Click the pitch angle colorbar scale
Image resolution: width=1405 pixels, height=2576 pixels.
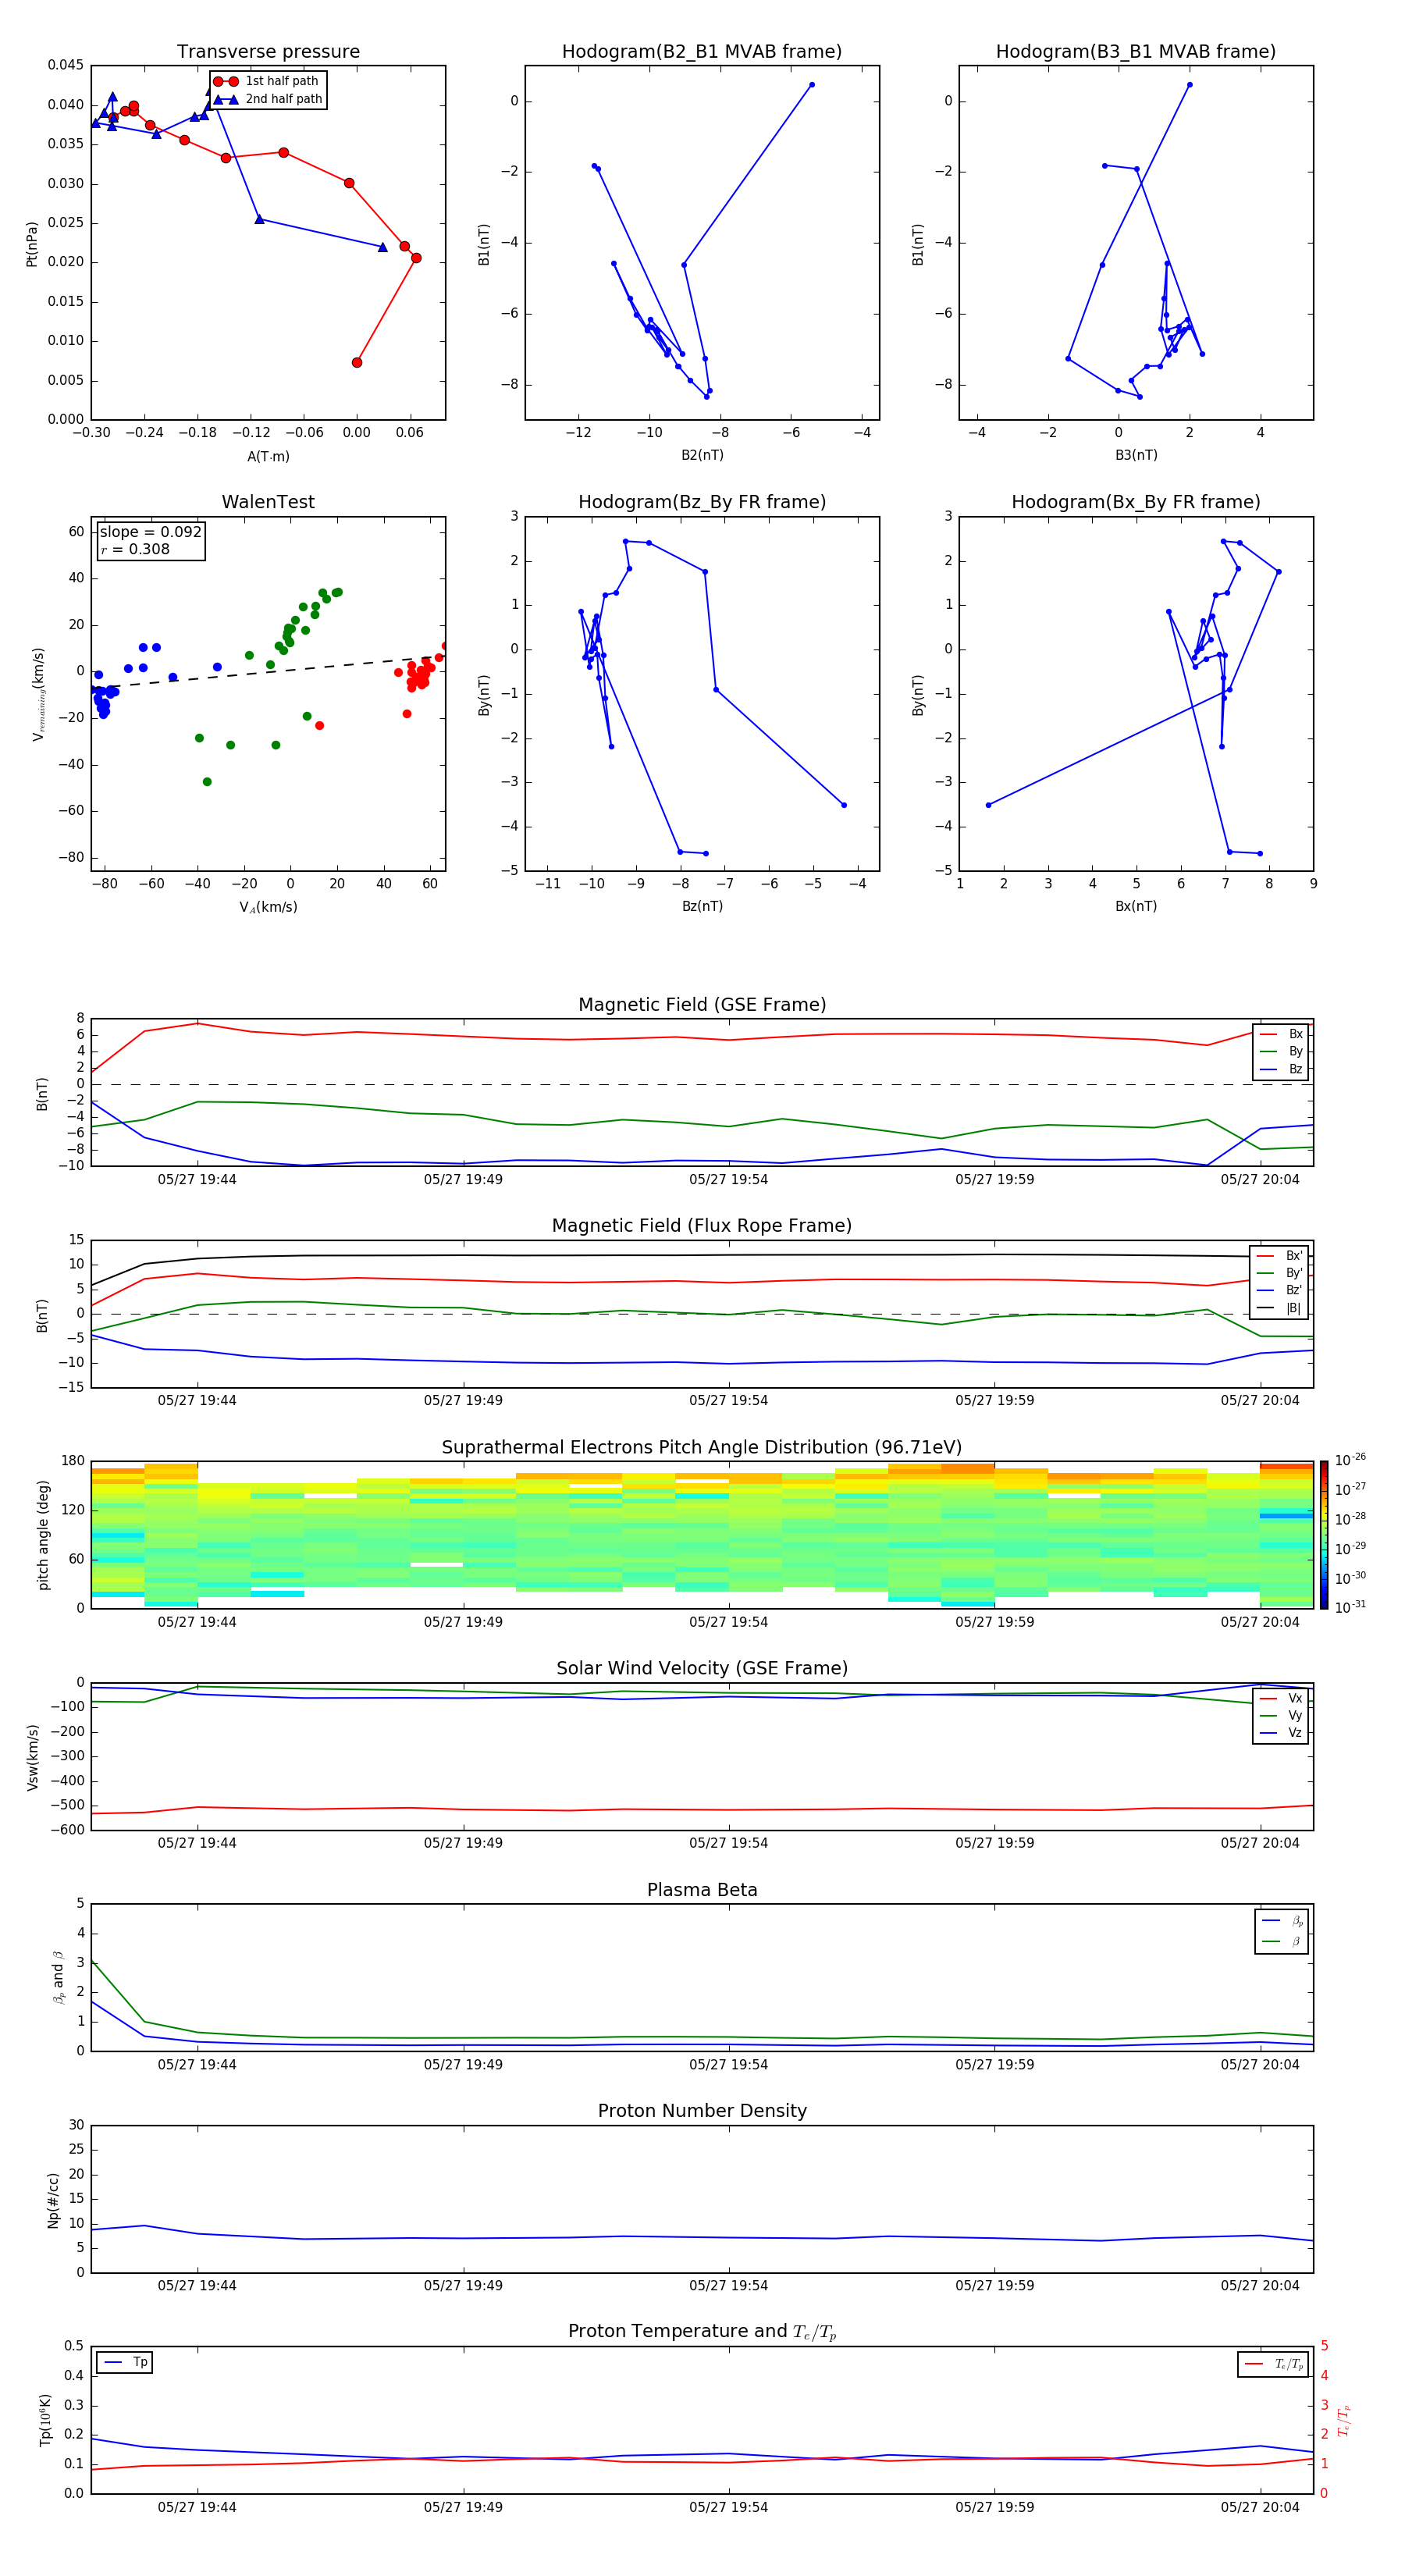1324,1535
